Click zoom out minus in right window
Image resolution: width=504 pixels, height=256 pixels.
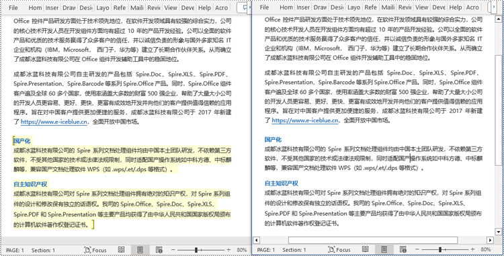[x=417, y=250]
